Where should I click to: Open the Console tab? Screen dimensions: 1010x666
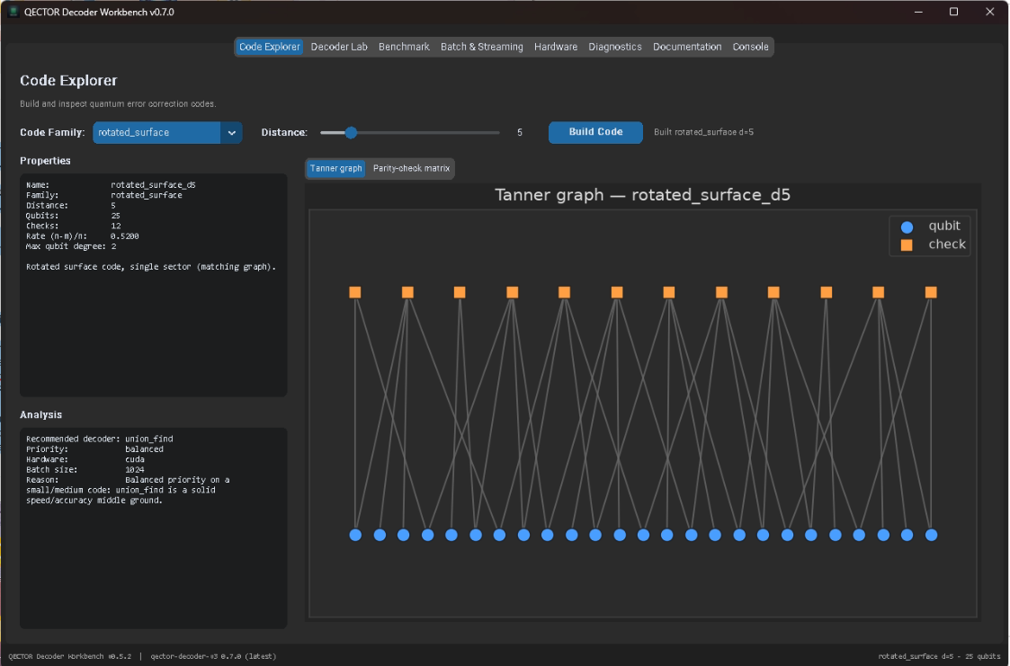(x=750, y=47)
